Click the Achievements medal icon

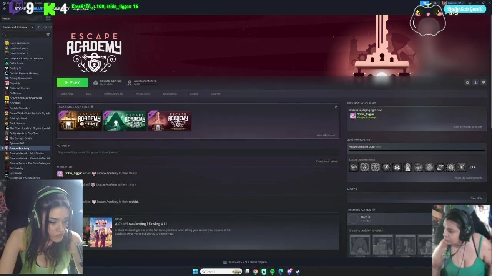[130, 82]
